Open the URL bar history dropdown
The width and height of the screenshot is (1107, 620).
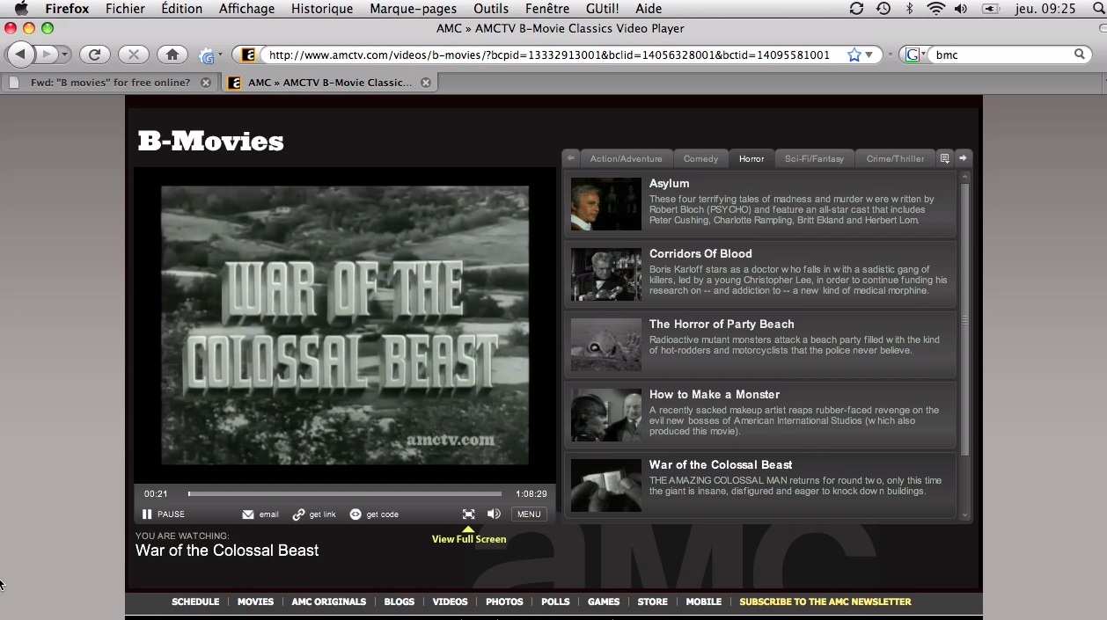(869, 55)
